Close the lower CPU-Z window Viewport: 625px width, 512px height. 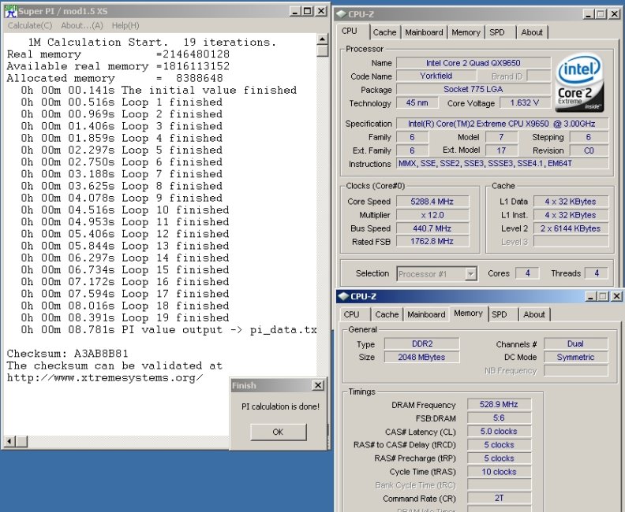(x=616, y=296)
